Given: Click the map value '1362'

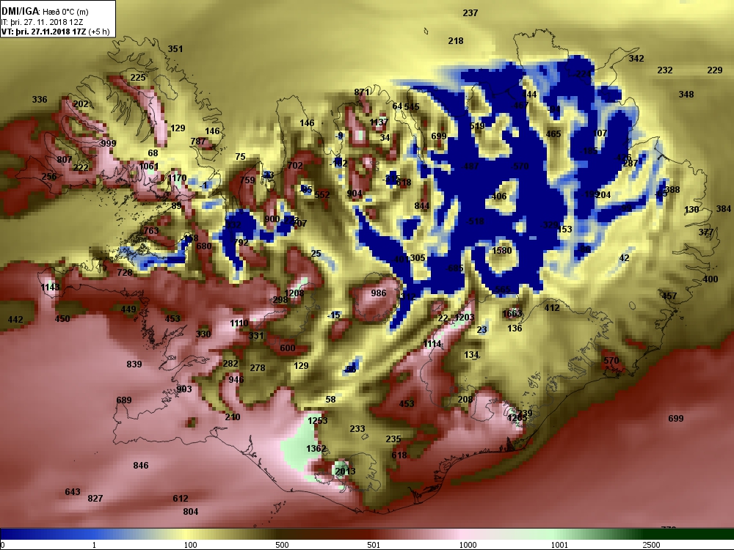Looking at the screenshot, I should (x=316, y=449).
